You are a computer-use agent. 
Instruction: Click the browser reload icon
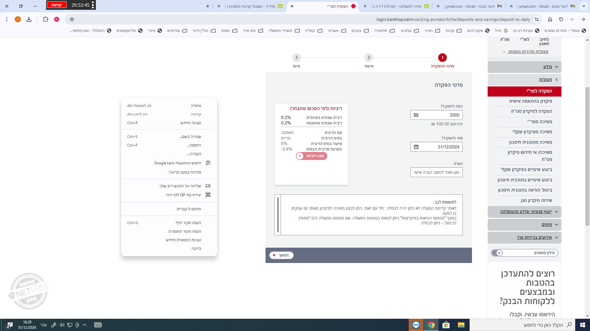tap(561, 19)
